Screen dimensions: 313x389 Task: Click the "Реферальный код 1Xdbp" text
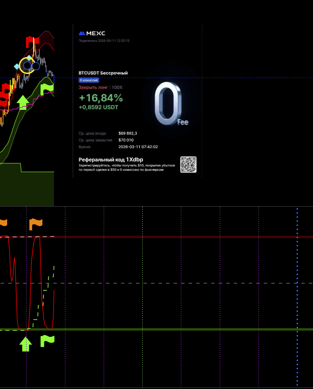pos(111,160)
